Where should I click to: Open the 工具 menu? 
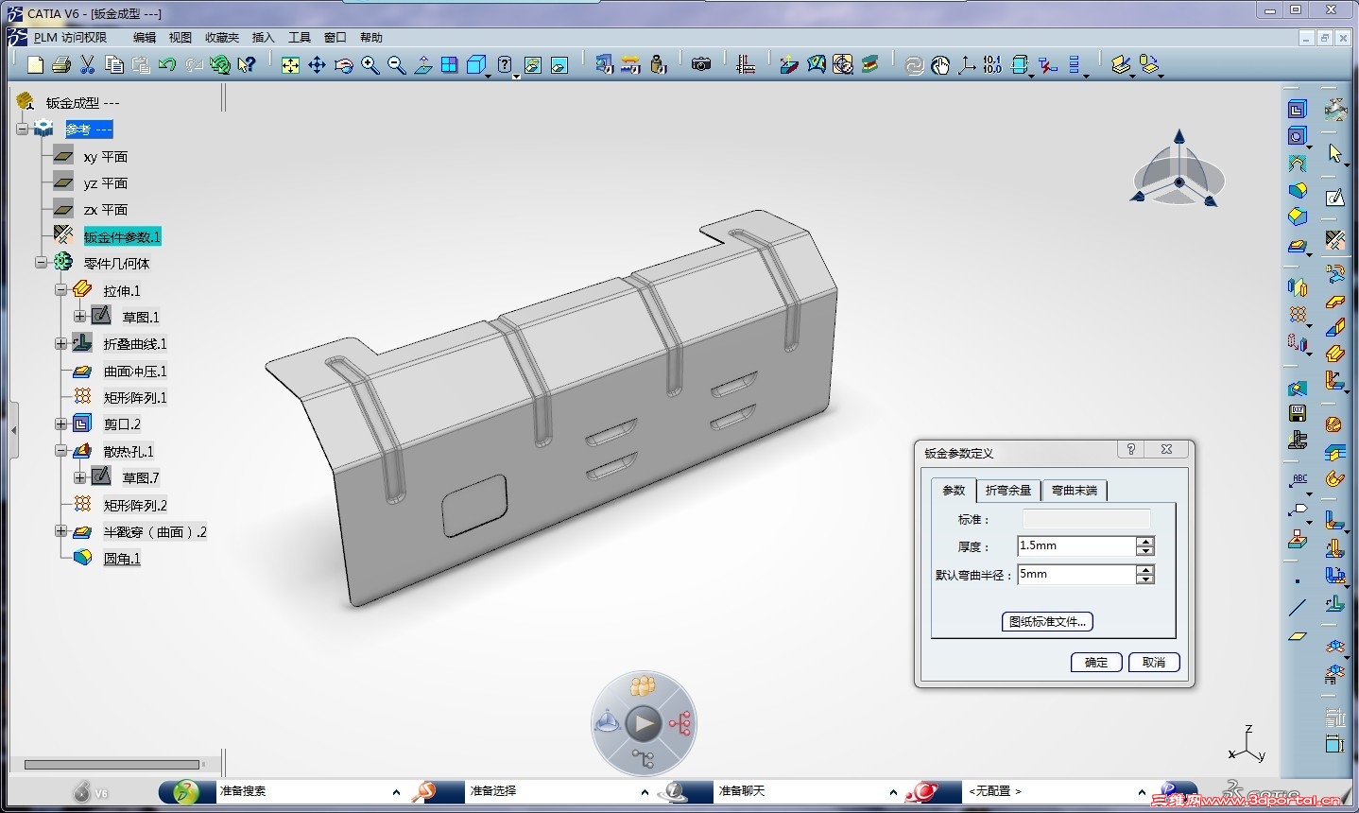point(300,38)
